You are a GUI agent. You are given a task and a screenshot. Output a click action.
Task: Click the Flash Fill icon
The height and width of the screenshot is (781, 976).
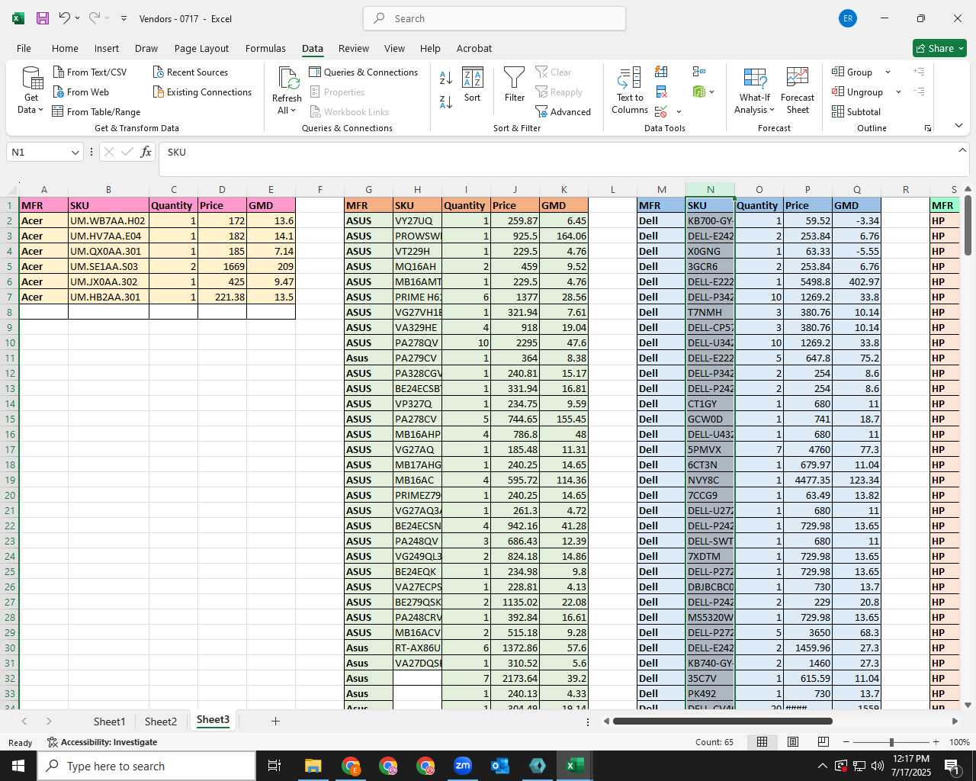(661, 72)
